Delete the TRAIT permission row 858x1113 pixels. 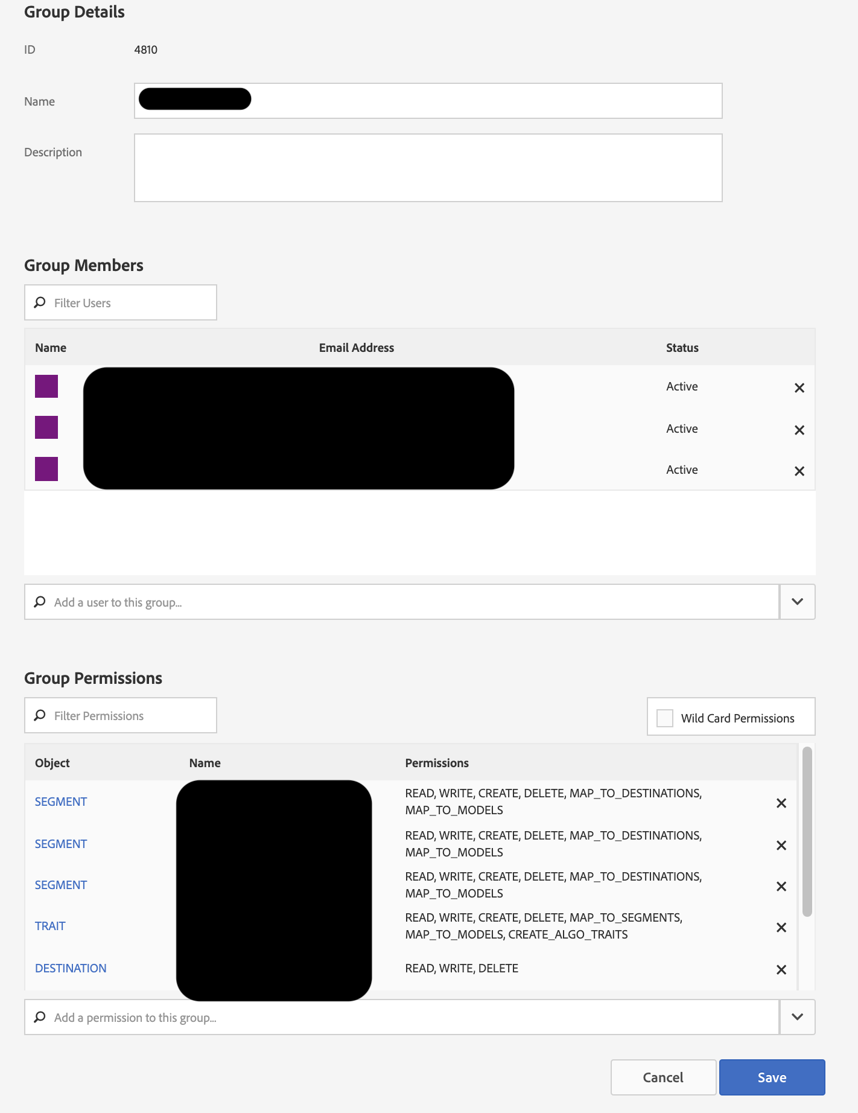781,927
